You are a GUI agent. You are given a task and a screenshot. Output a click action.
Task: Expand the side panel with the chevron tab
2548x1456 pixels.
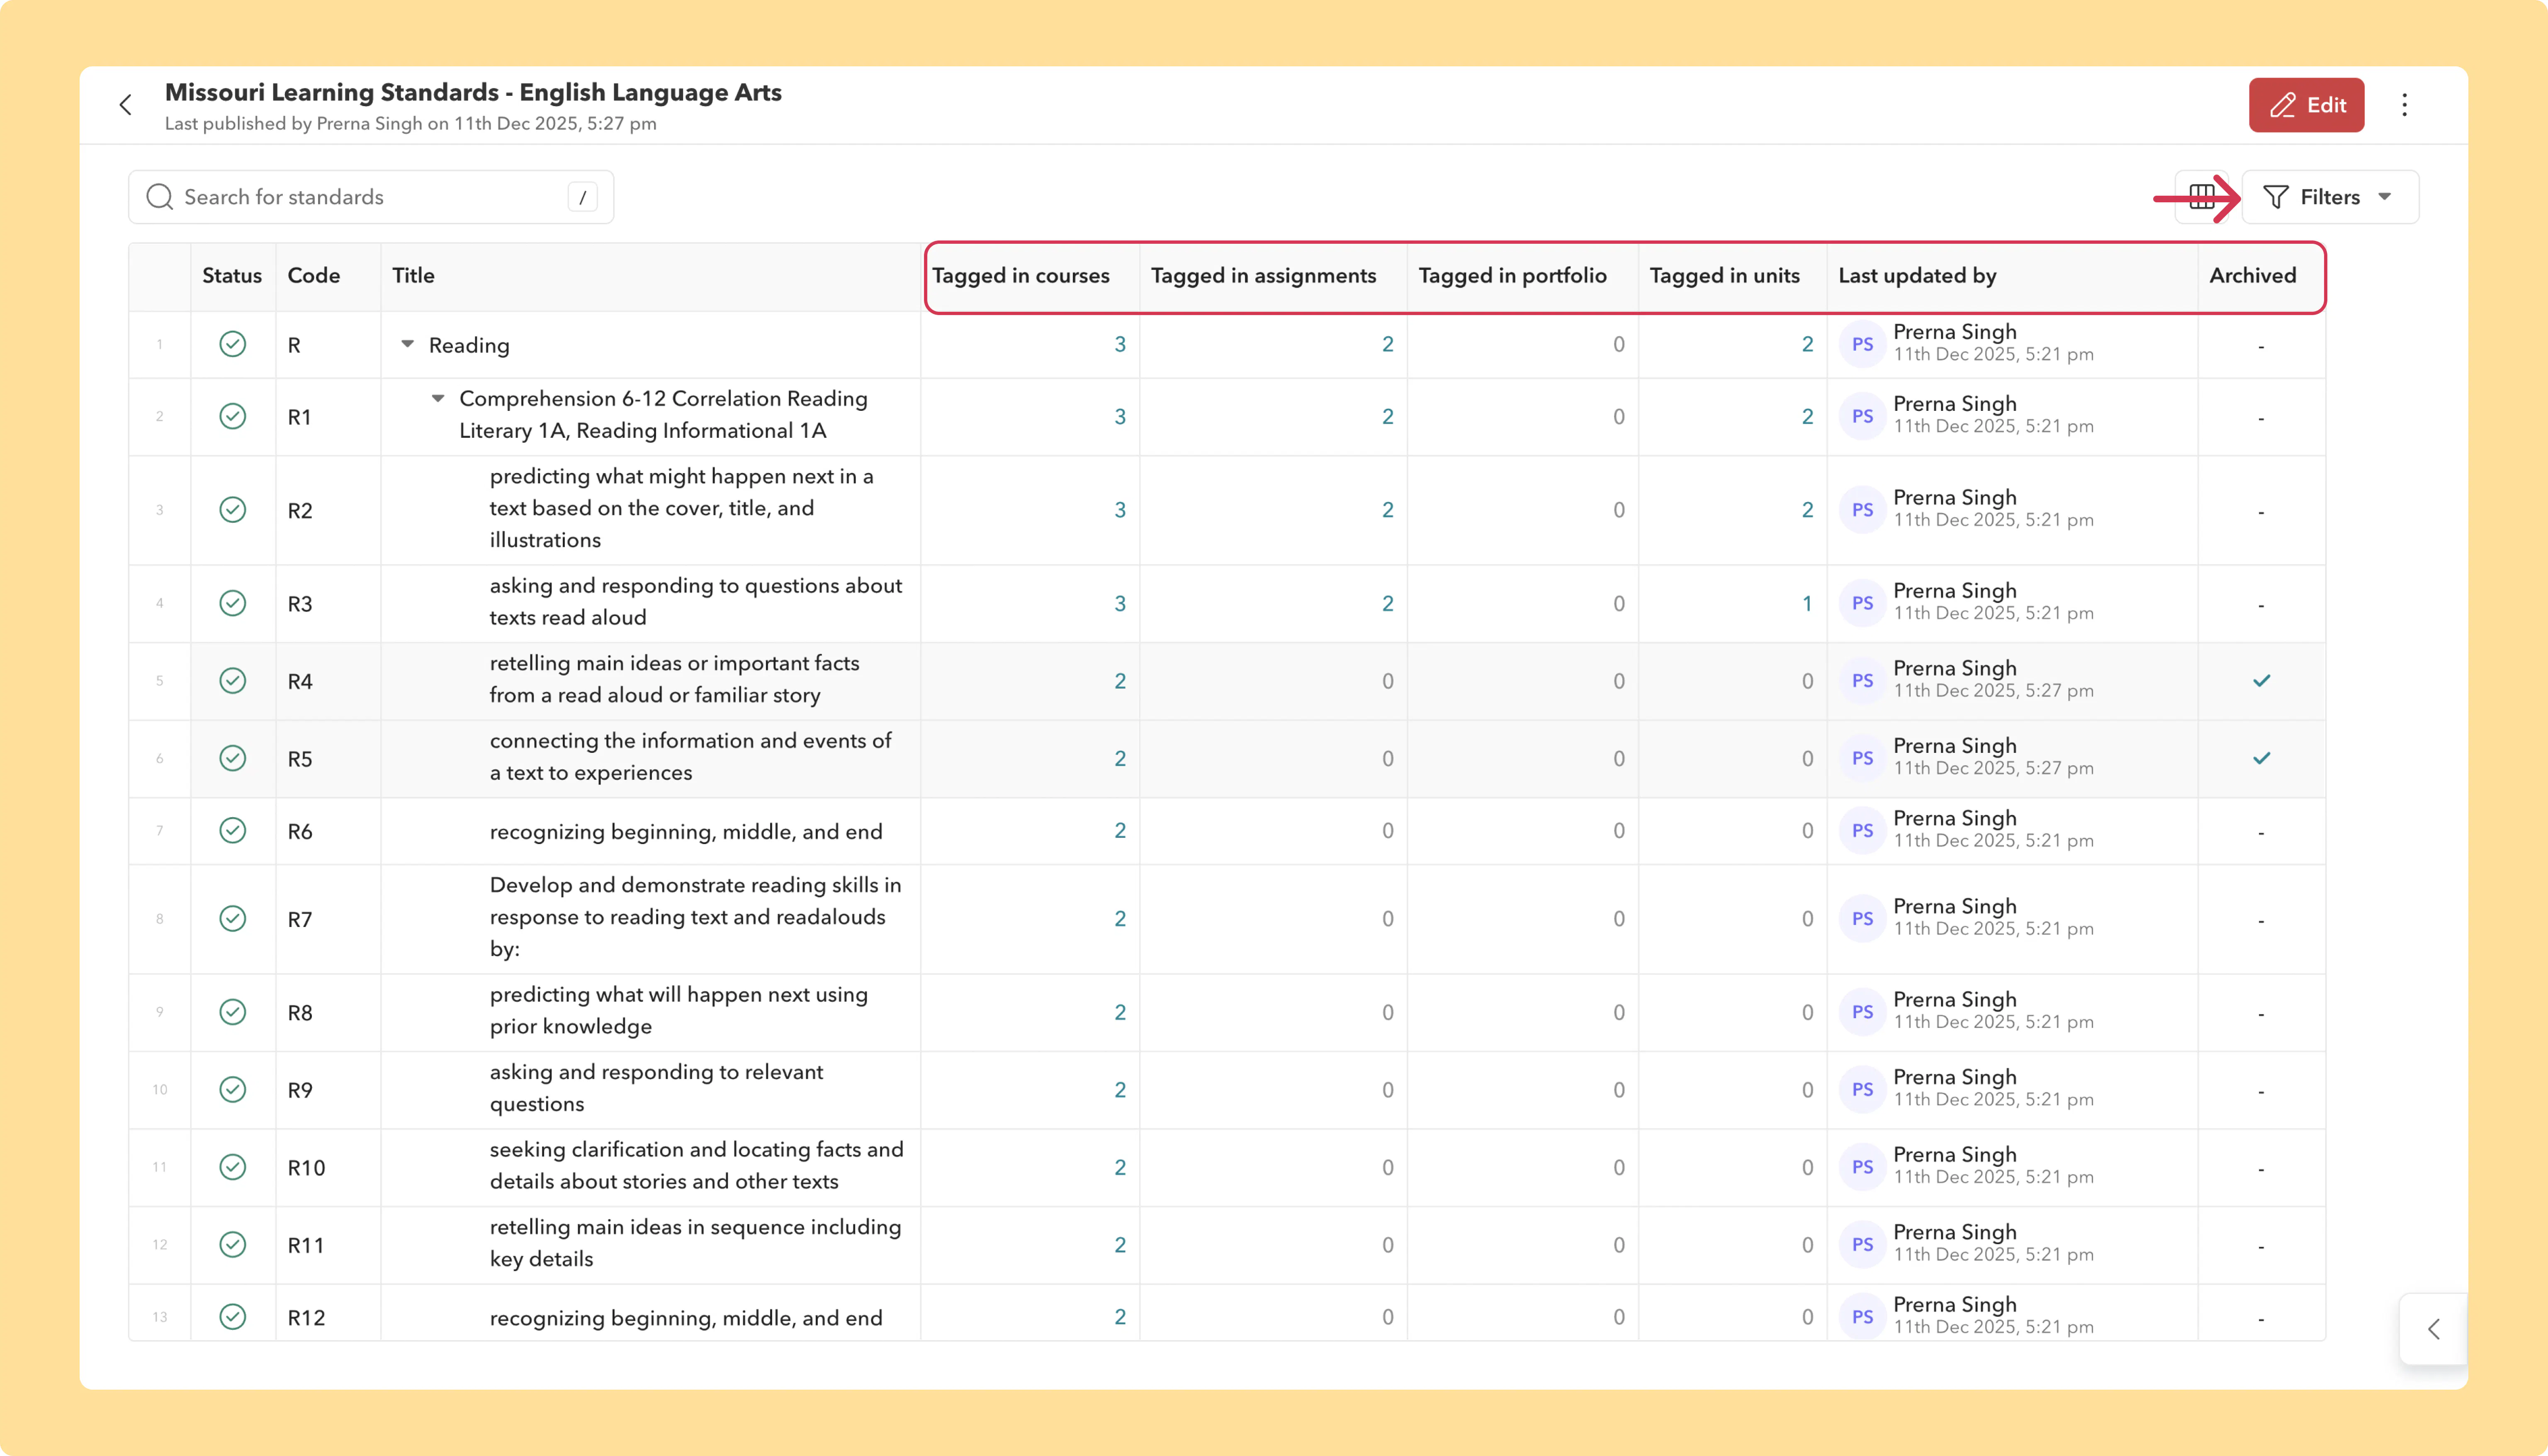pos(2434,1329)
